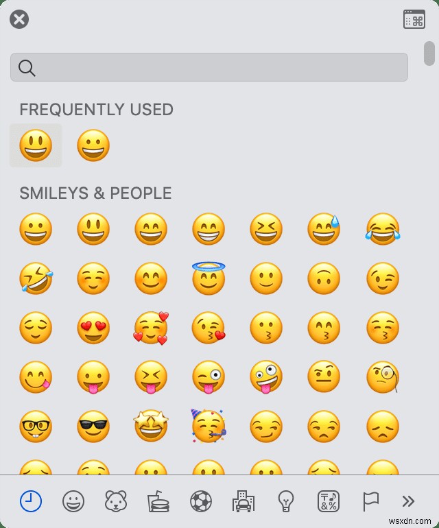Viewport: 439px width, 528px height.
Task: Open the Travel & Places category
Action: point(244,501)
